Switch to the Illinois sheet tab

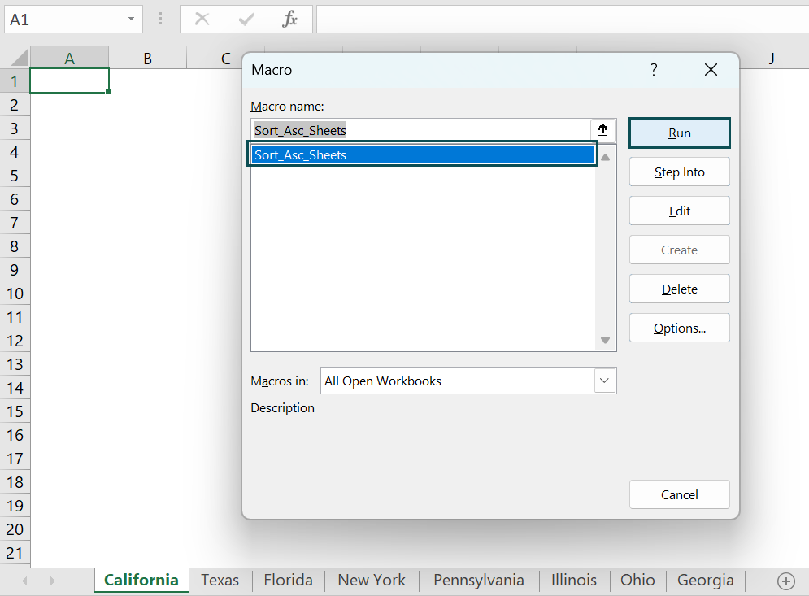574,580
